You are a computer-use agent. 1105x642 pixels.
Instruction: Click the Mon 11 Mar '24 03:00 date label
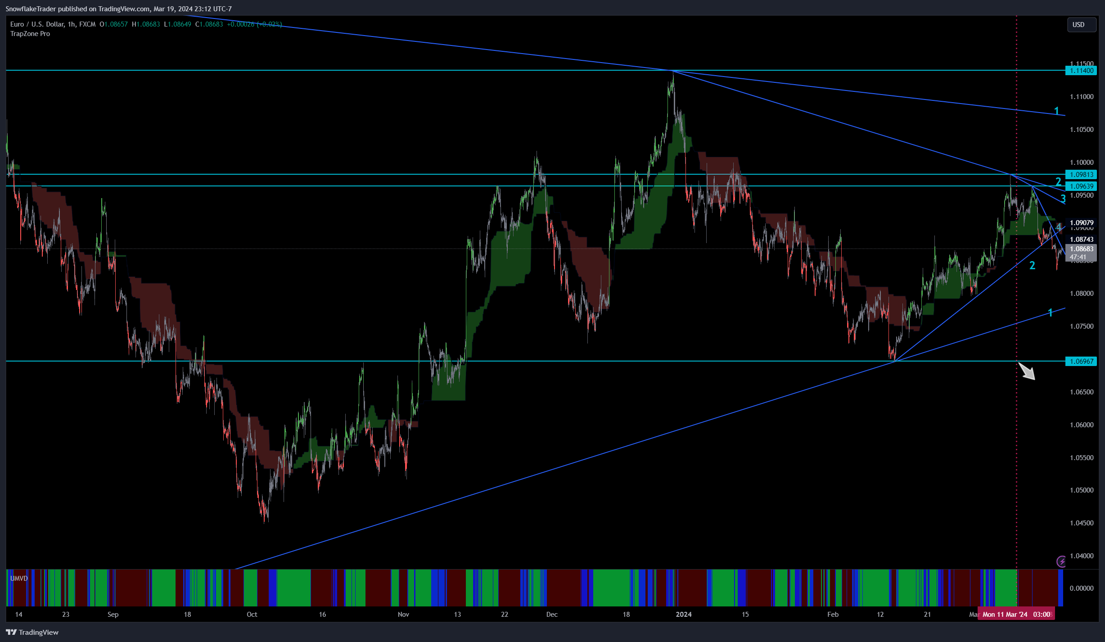point(1016,615)
